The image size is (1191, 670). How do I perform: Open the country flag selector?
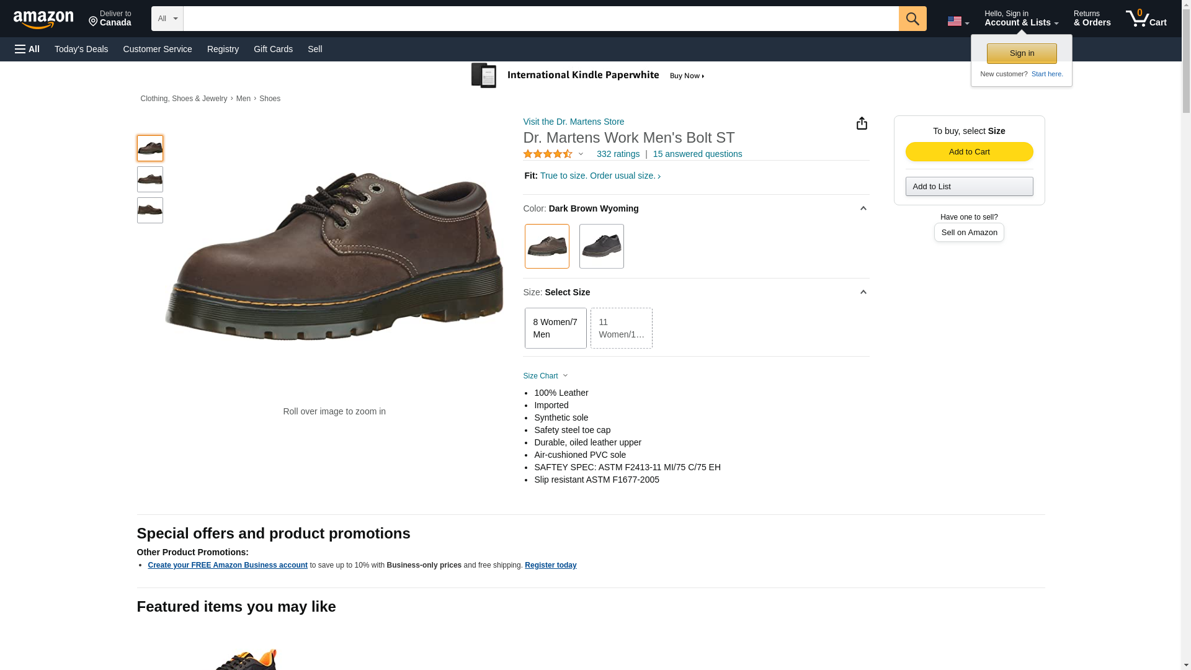pos(958,21)
